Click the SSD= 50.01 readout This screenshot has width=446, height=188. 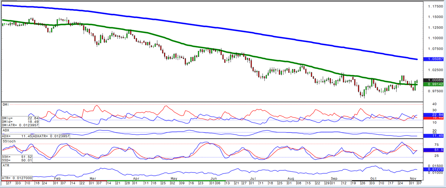click(17, 161)
